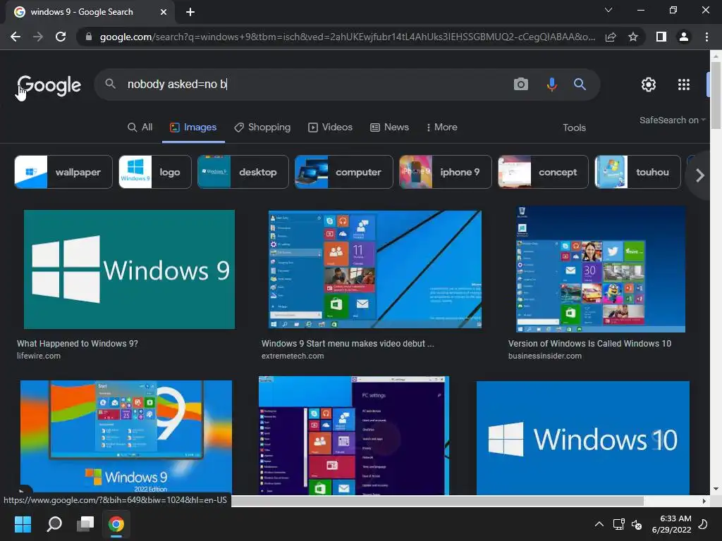Open Google quick settings gear
Screen dimensions: 722x541
pyautogui.click(x=649, y=85)
